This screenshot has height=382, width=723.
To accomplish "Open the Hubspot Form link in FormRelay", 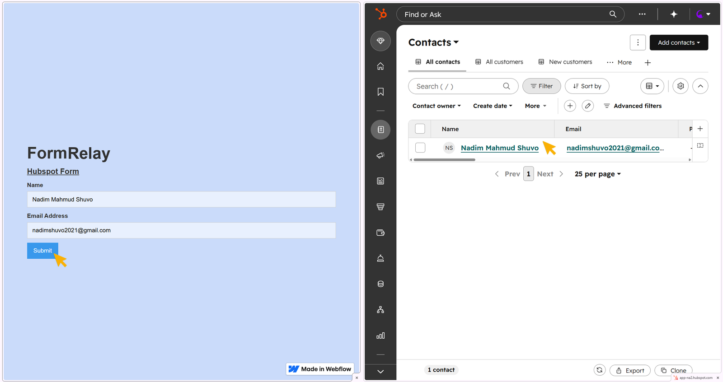I will click(53, 172).
